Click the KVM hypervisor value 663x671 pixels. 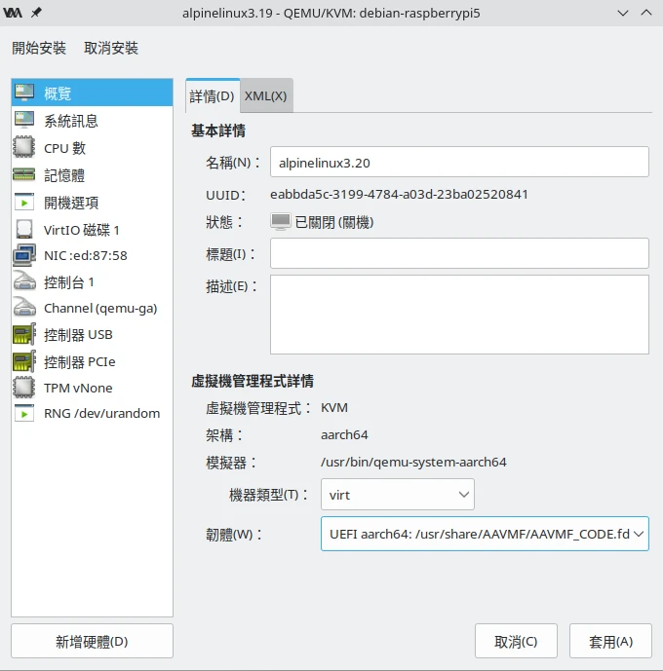click(334, 407)
